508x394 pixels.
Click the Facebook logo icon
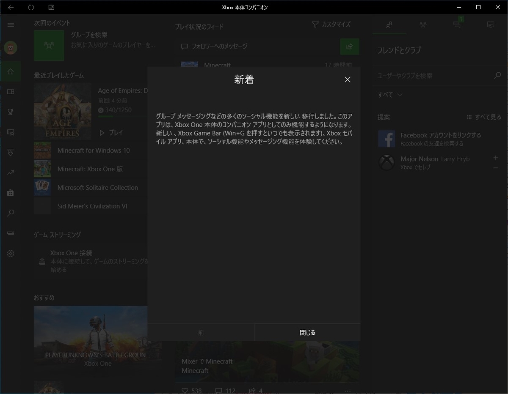[x=387, y=139]
